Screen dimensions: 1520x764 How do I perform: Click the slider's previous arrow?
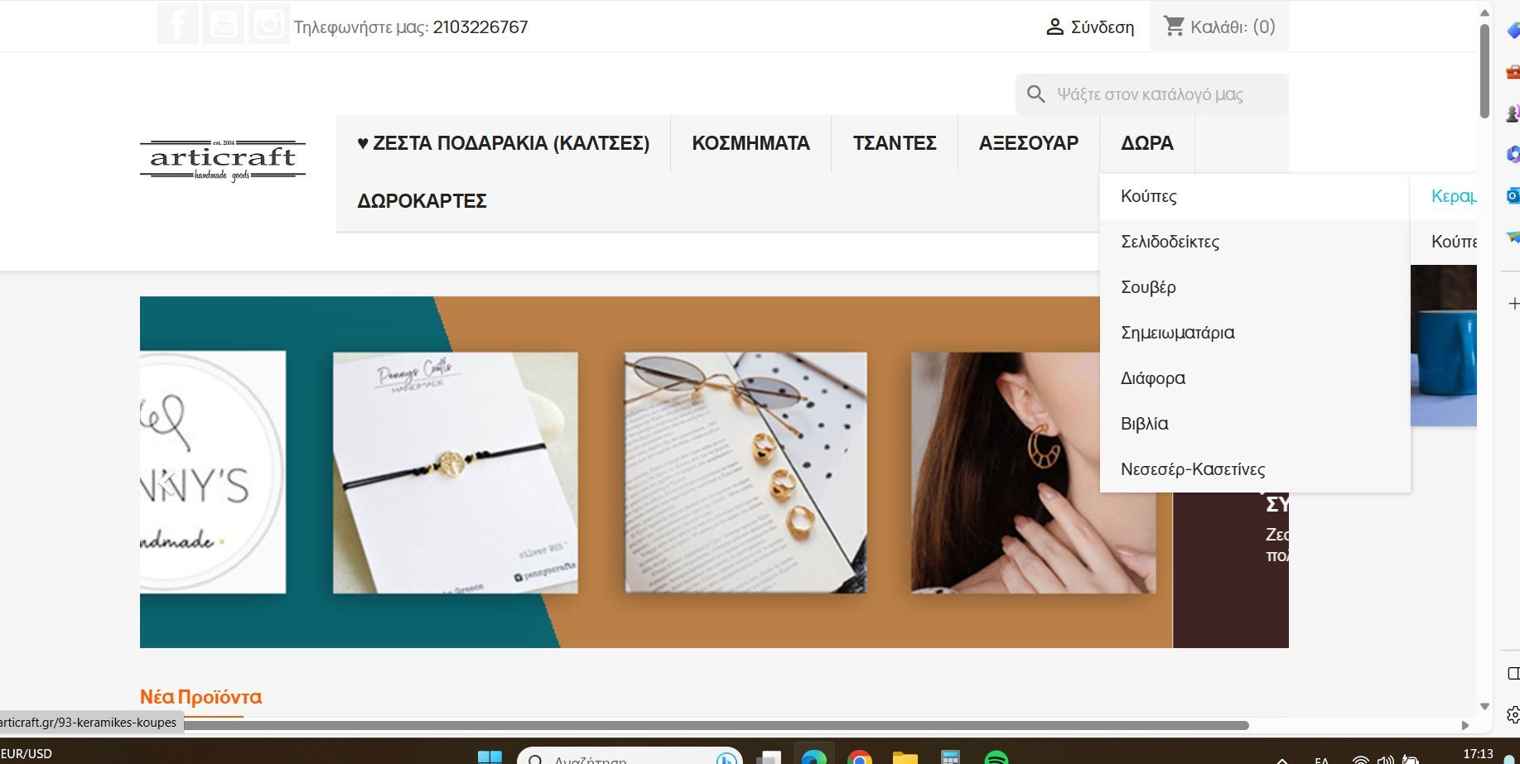point(168,483)
